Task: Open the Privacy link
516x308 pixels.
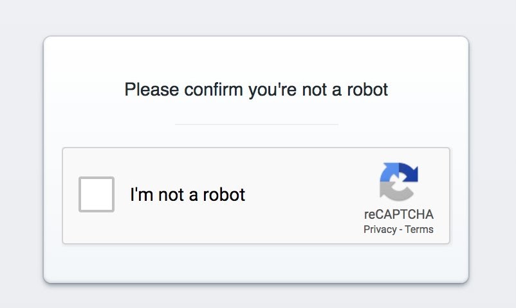Action: click(x=380, y=230)
